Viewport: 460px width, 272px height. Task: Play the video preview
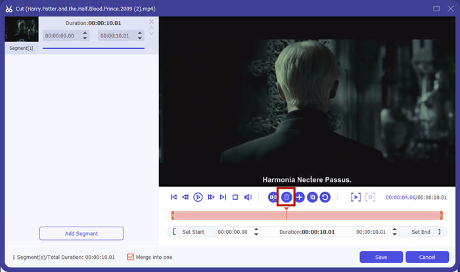198,197
